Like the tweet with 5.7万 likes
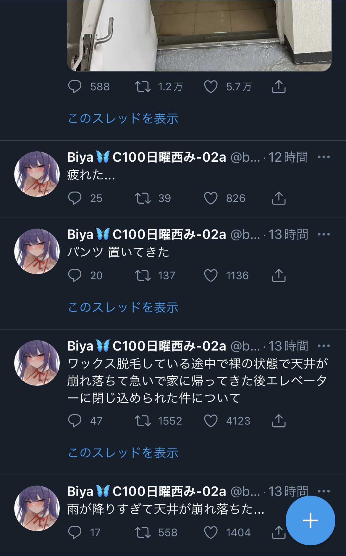This screenshot has height=556, width=346. [211, 87]
